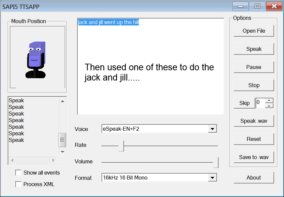Click the Volume slider handle
284x197 pixels.
[x=216, y=162]
